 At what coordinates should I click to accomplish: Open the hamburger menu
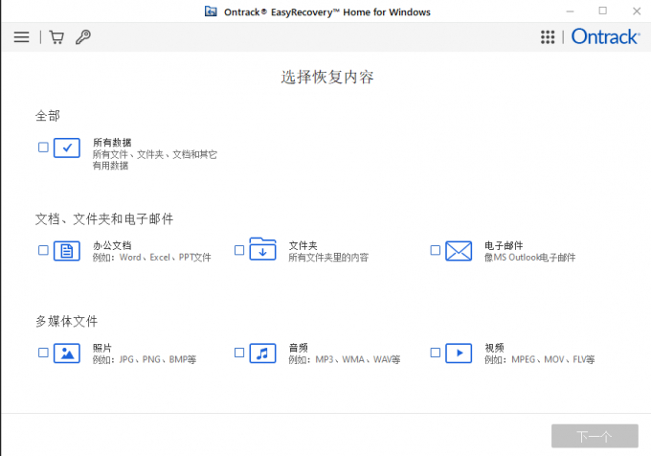click(x=22, y=37)
